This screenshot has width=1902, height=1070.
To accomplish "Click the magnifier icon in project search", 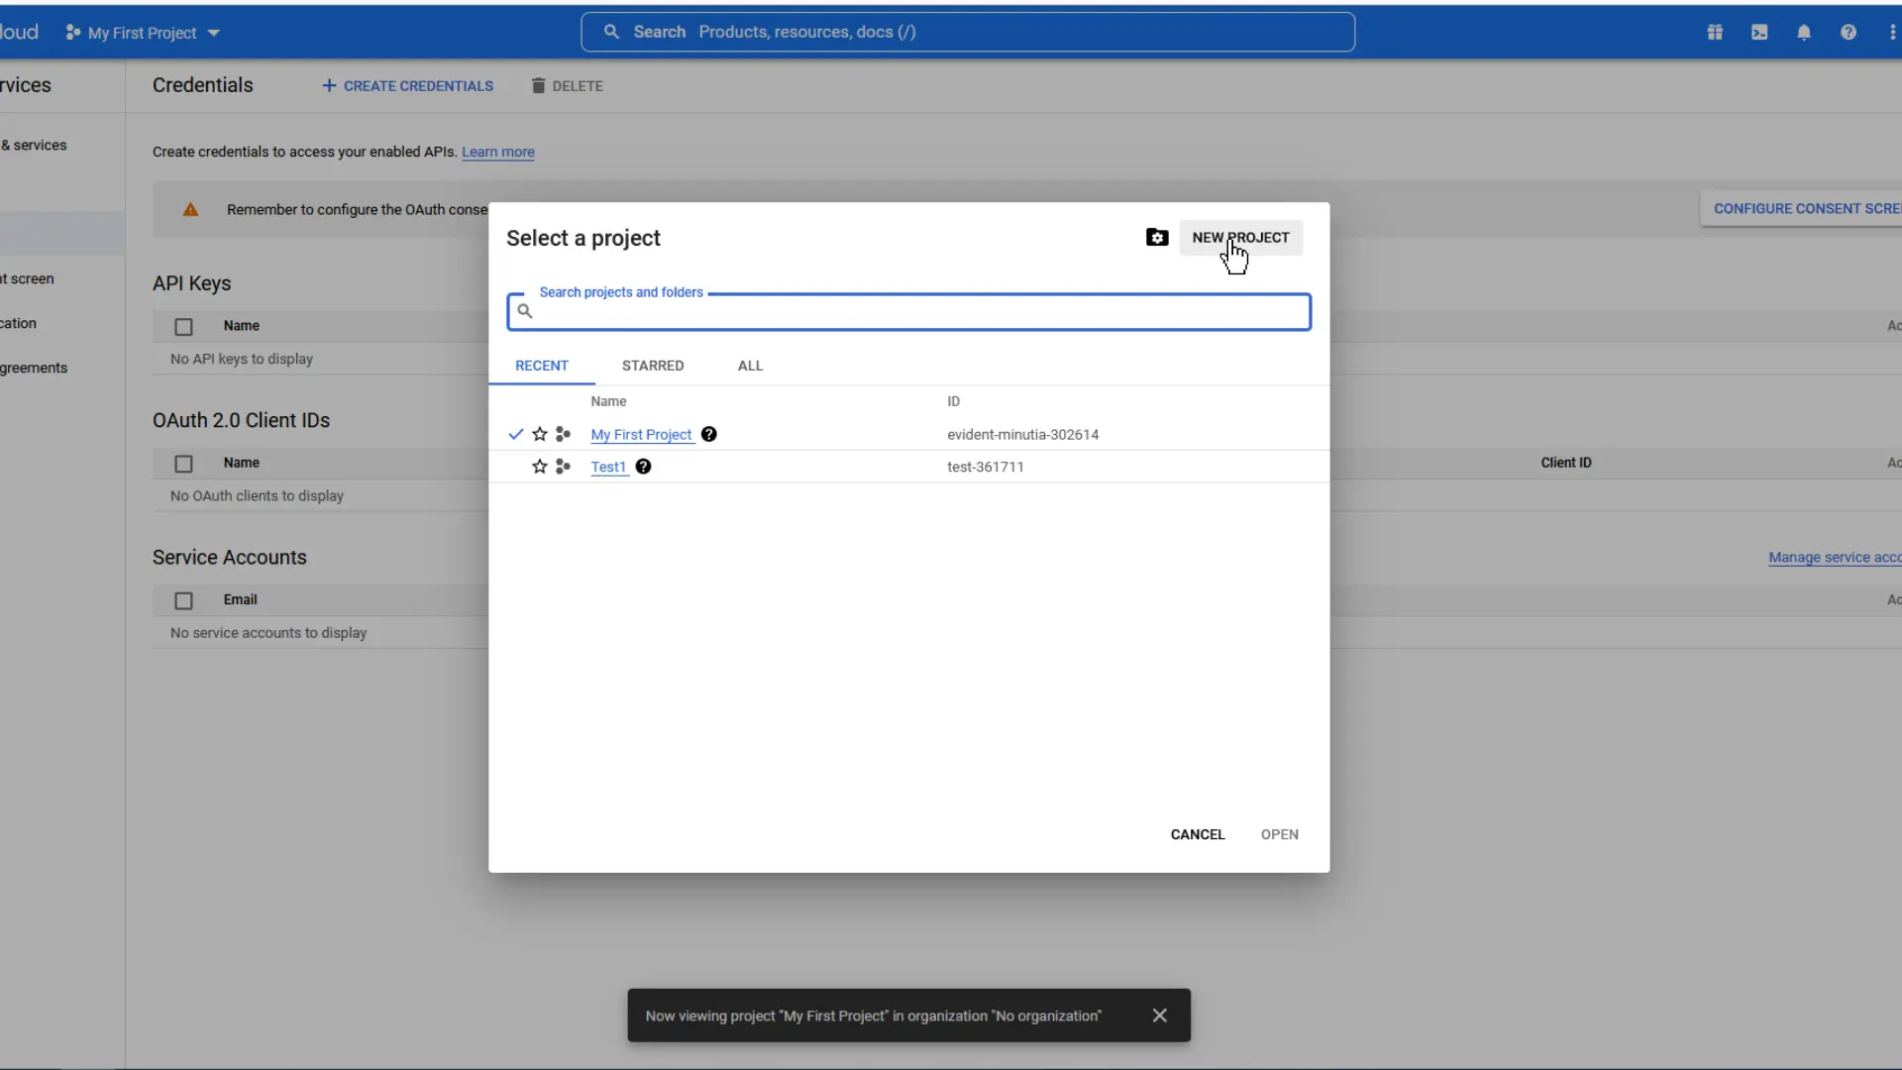I will pos(525,312).
